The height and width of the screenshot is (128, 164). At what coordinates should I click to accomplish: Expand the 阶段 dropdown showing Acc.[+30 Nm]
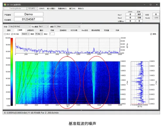point(20,26)
